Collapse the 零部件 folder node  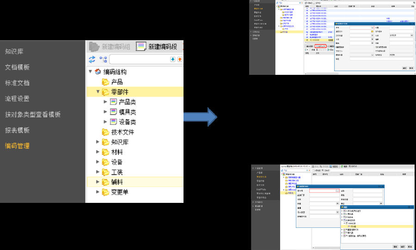coord(98,92)
